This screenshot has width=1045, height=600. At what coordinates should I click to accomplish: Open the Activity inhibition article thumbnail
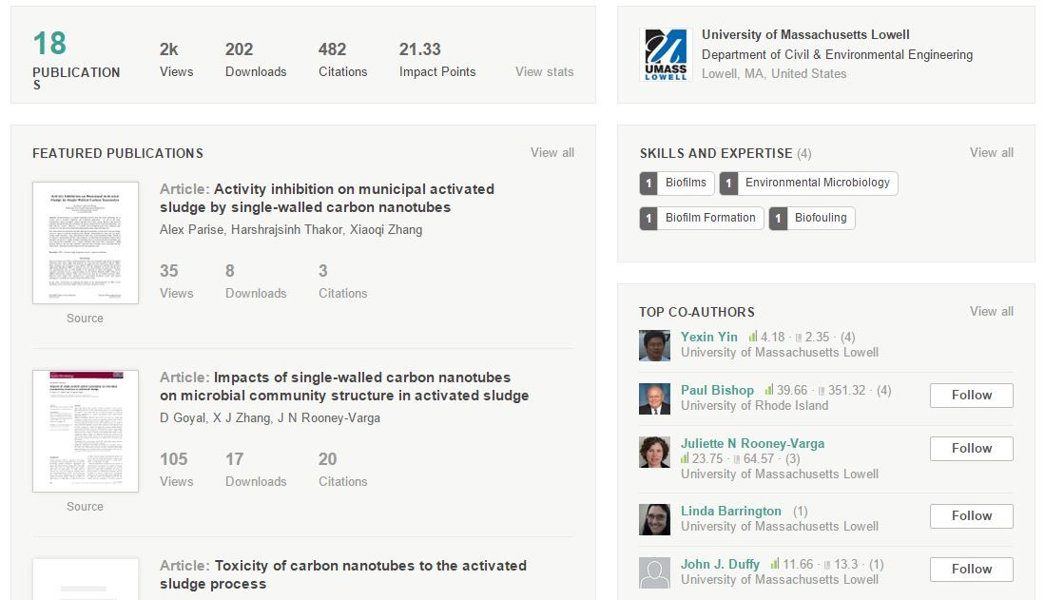[x=86, y=242]
